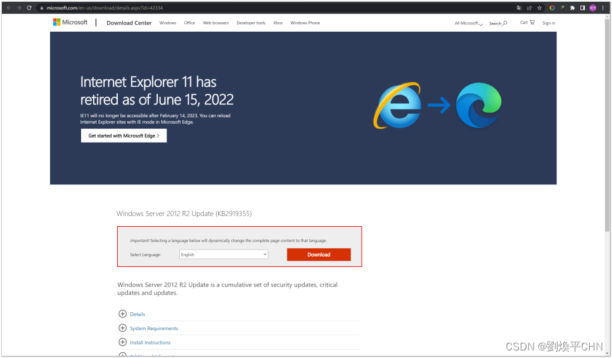
Task: Click the share page icon
Action: [x=529, y=8]
